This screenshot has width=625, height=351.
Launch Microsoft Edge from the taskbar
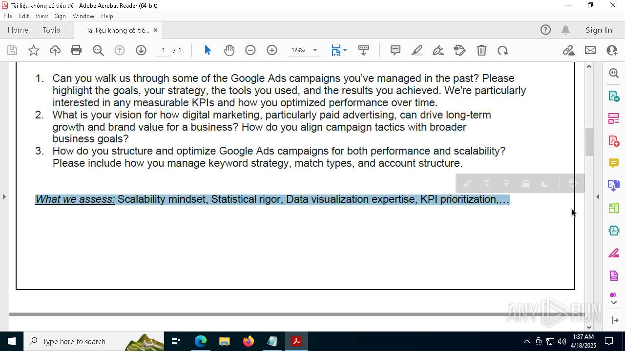coord(201,341)
